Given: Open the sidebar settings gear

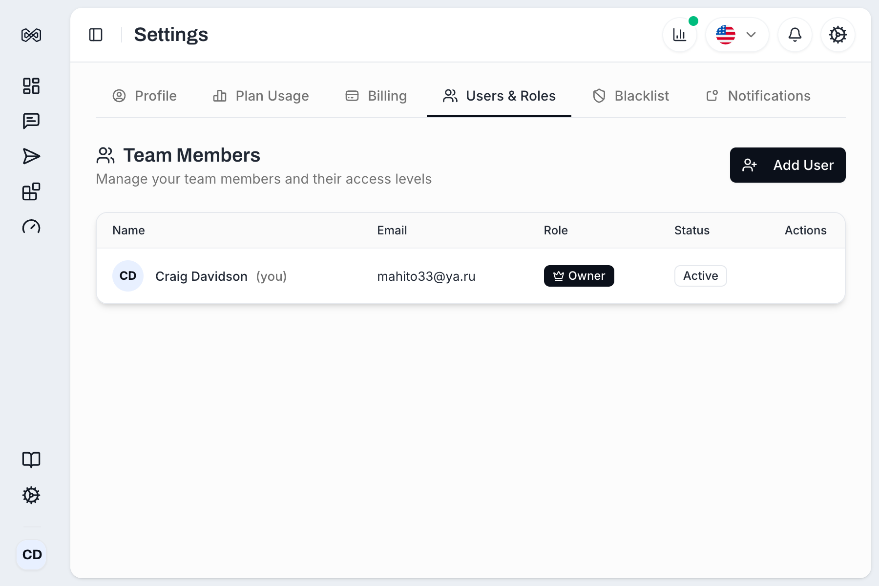Looking at the screenshot, I should click(31, 495).
